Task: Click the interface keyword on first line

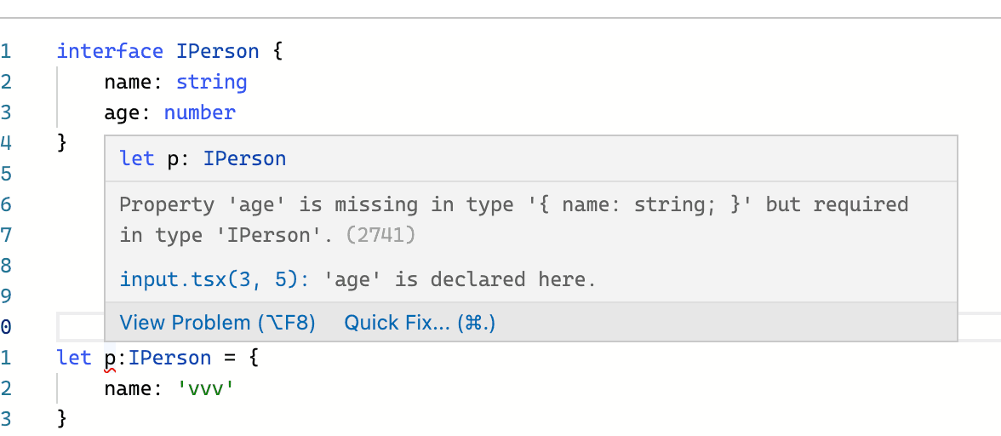Action: click(110, 51)
